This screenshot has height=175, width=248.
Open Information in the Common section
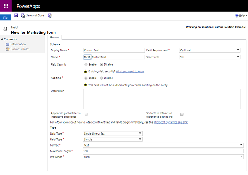tap(18, 44)
